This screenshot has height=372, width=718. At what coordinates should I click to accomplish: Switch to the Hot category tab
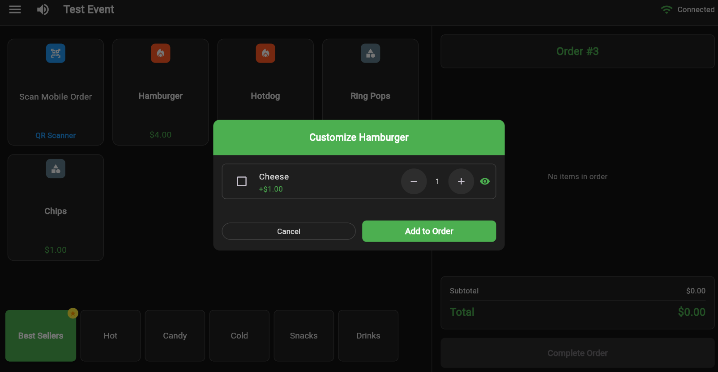coord(111,336)
